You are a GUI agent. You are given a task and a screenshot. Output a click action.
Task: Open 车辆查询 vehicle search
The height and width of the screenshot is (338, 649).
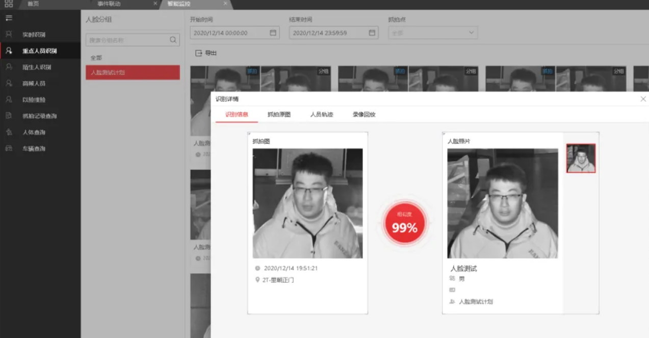[x=34, y=149]
